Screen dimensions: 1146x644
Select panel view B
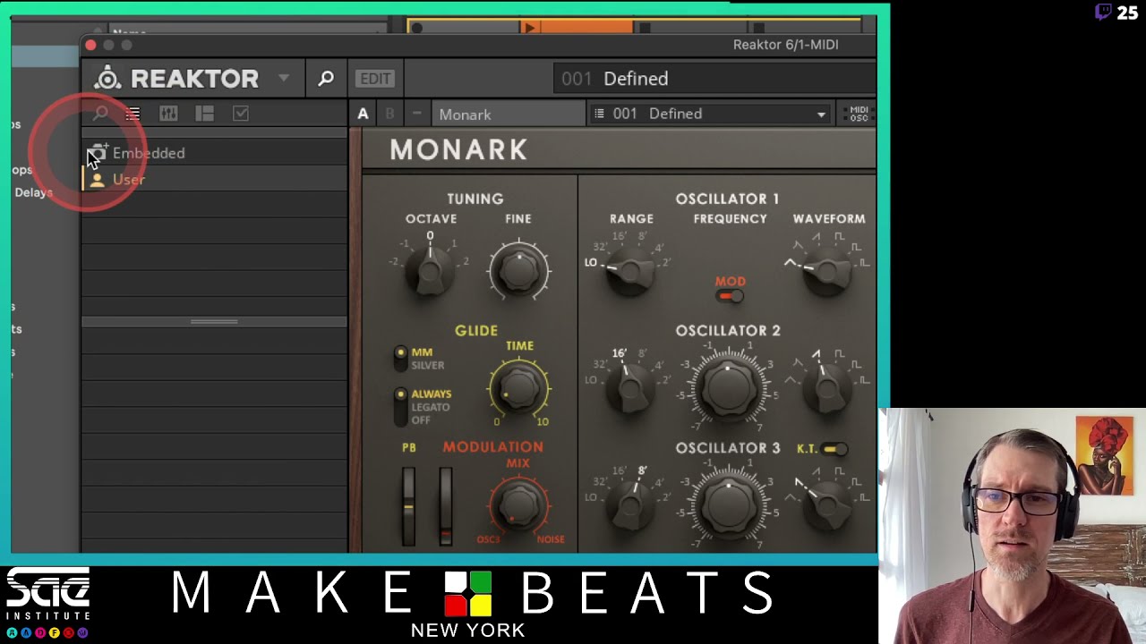(389, 114)
